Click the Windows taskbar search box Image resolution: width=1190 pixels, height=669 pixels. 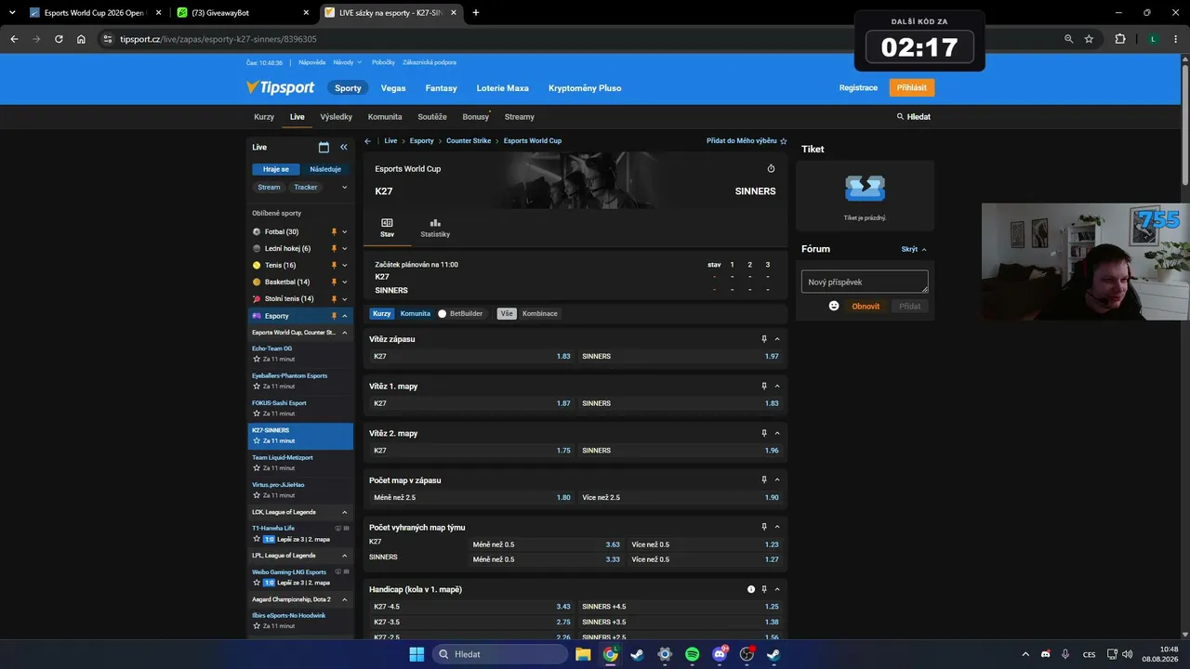coord(501,654)
